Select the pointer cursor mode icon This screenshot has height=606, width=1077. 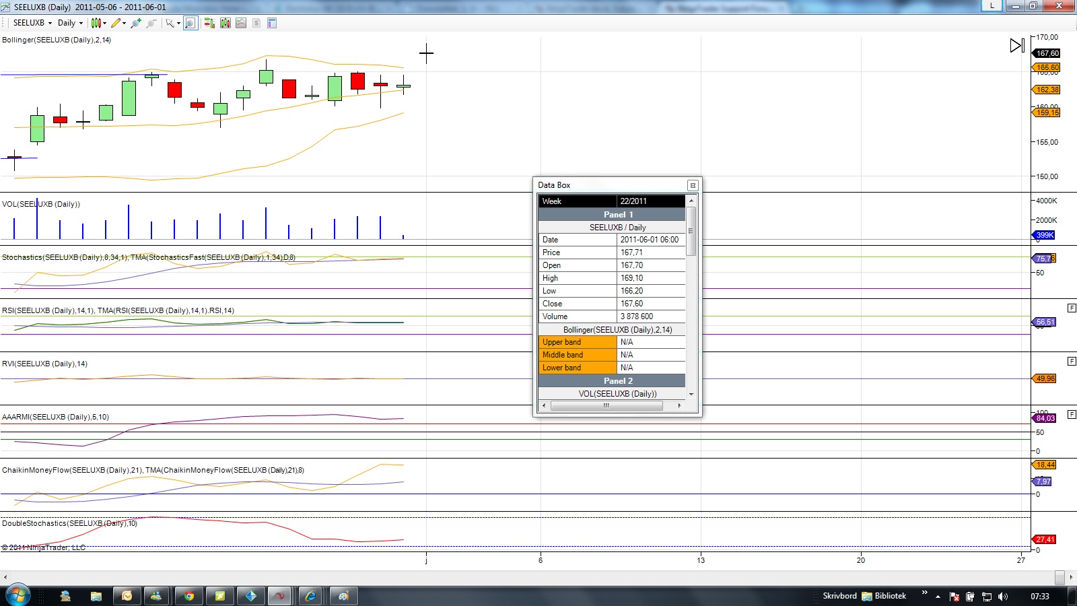coord(170,23)
